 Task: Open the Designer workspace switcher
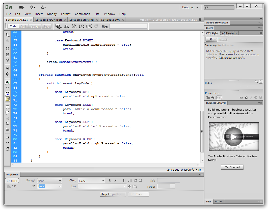click(x=190, y=7)
